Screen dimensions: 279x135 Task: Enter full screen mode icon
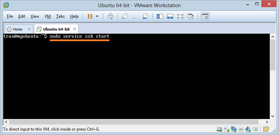(x=180, y=16)
